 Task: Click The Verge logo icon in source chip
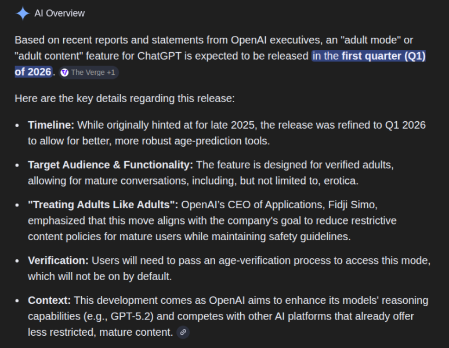(64, 72)
